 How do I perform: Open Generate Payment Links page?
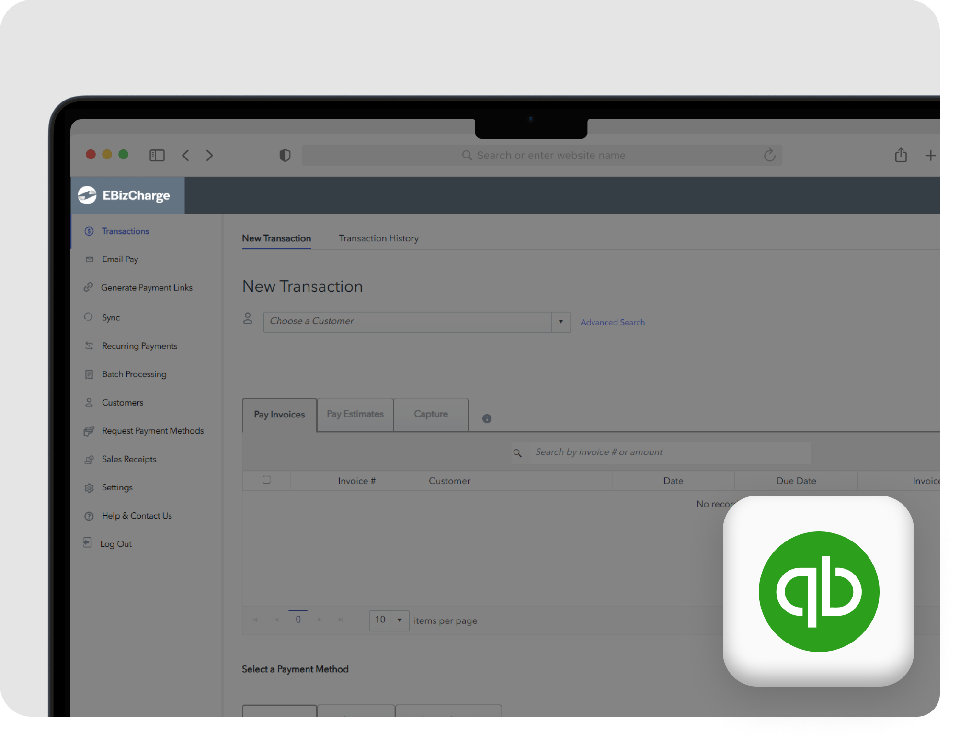[x=147, y=288]
